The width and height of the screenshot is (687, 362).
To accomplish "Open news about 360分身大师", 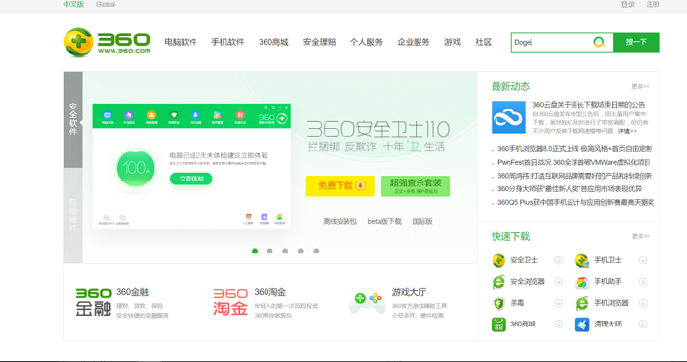I will [x=570, y=189].
